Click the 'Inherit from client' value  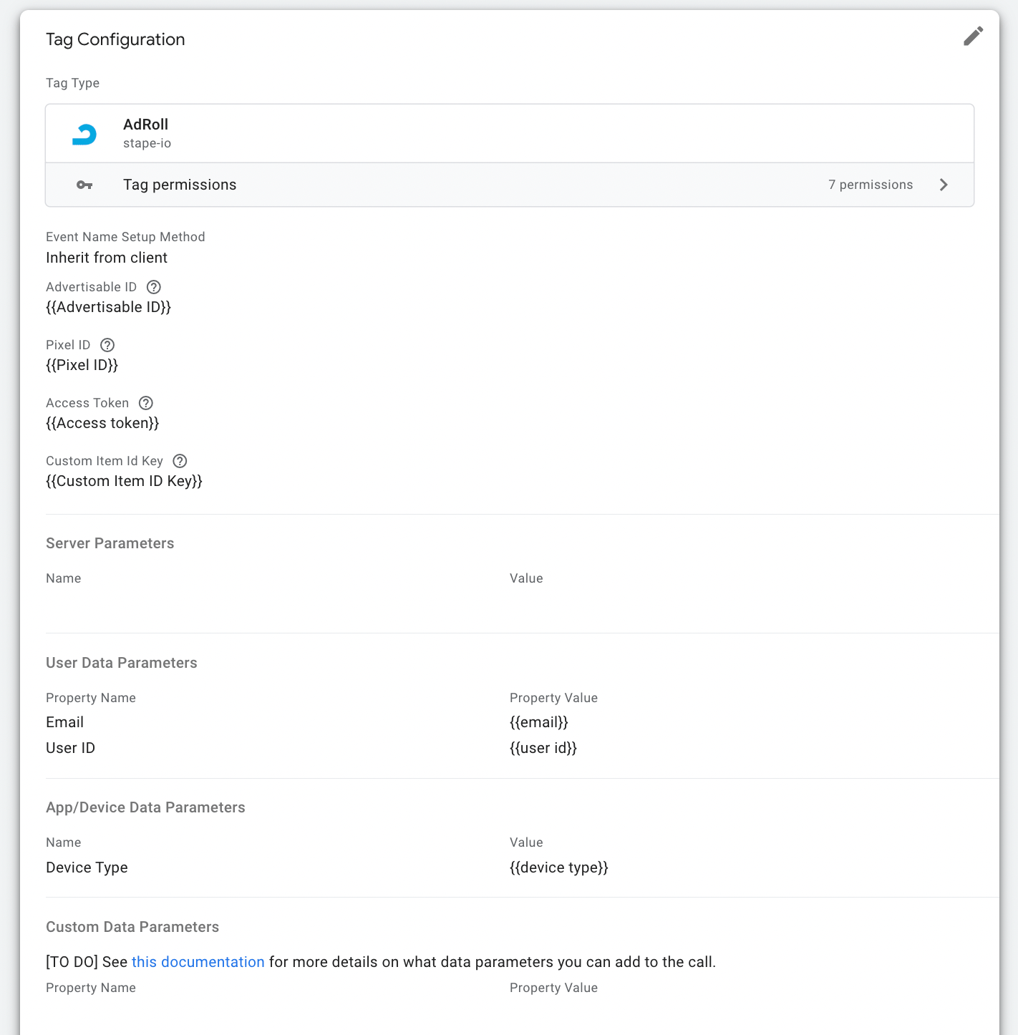click(x=107, y=258)
